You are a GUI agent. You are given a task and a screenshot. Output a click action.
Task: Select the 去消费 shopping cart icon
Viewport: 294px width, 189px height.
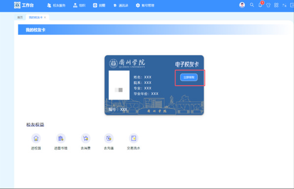[x=86, y=138]
